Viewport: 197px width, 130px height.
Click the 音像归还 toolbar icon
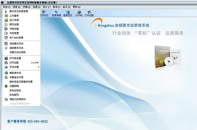point(68,13)
